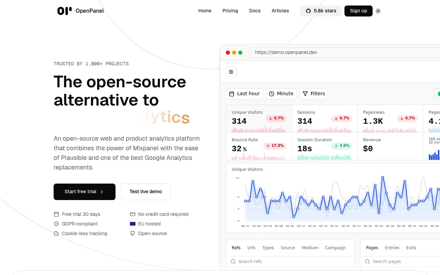Switch to the Refs tab
Viewport: 440px width, 275px height.
click(x=236, y=248)
